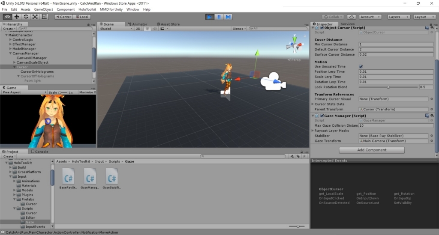Pick object for Gaze Transform field
Viewport: 439px width, 235px height.
[431, 141]
